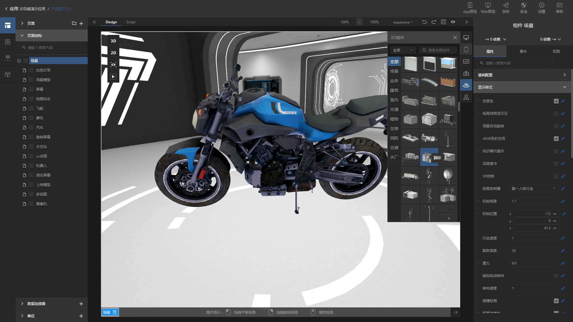Select the monitor component category icon
The height and width of the screenshot is (322, 573).
coord(466,38)
